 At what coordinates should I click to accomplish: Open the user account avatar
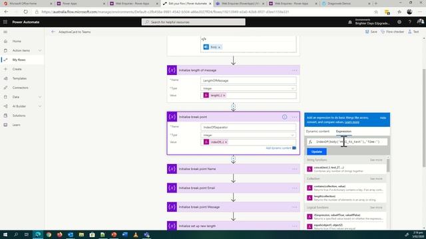click(x=420, y=22)
